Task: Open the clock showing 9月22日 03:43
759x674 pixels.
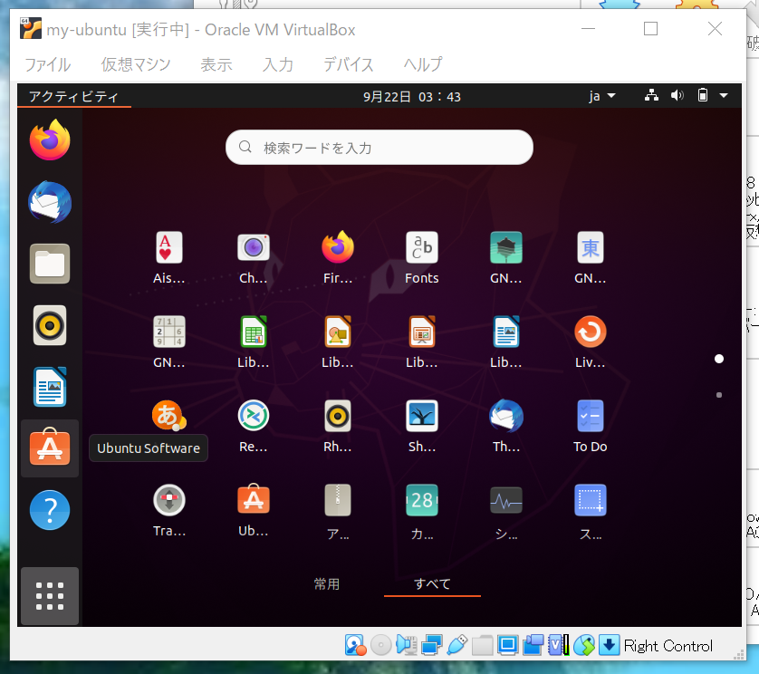Action: pyautogui.click(x=412, y=97)
